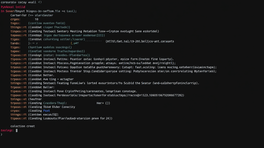Click the 'corournls cacsy mall' title line
Screen dimensions: 264x148
tap(21, 2)
